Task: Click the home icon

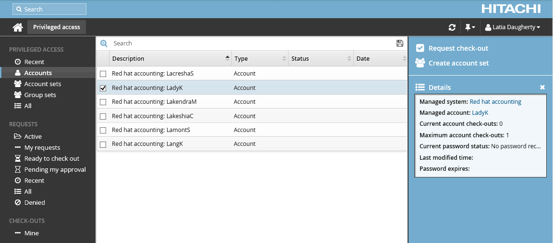Action: [x=18, y=27]
